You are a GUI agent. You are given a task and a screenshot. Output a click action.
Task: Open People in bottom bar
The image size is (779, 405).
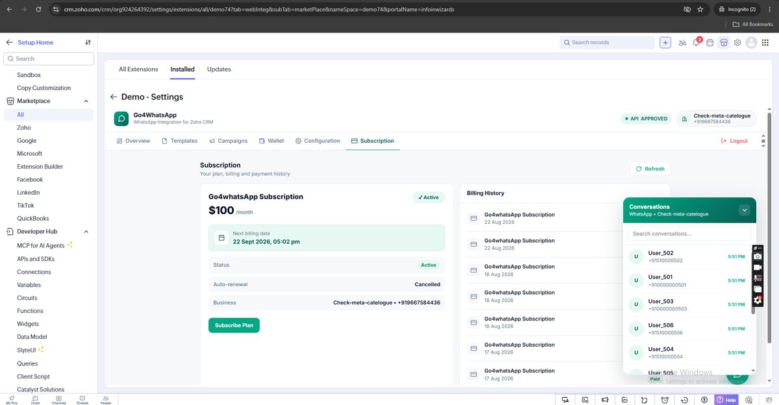tap(105, 400)
